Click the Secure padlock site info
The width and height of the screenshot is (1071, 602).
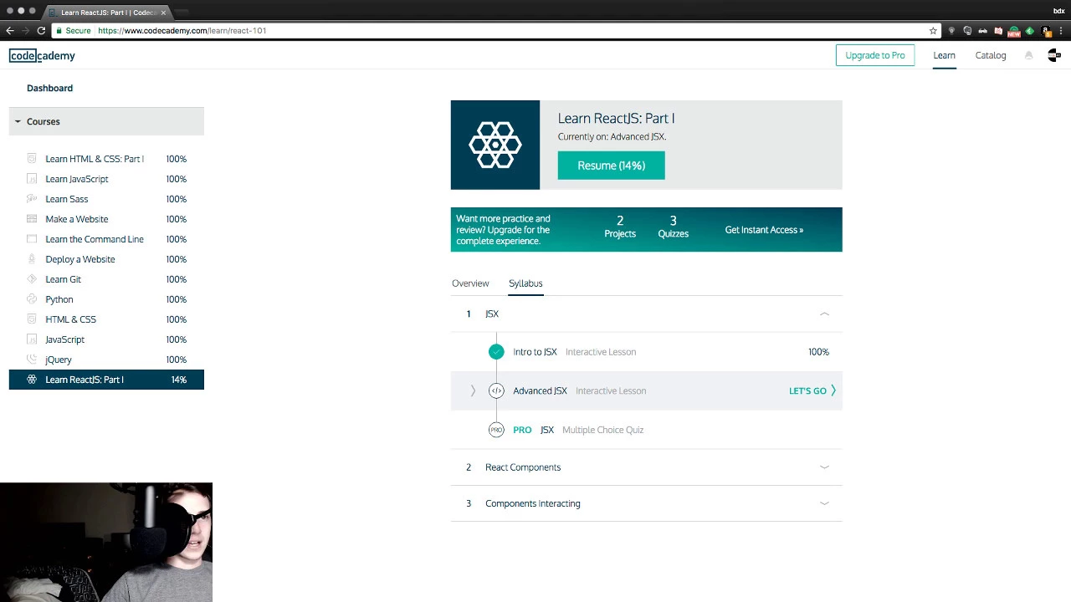click(74, 30)
